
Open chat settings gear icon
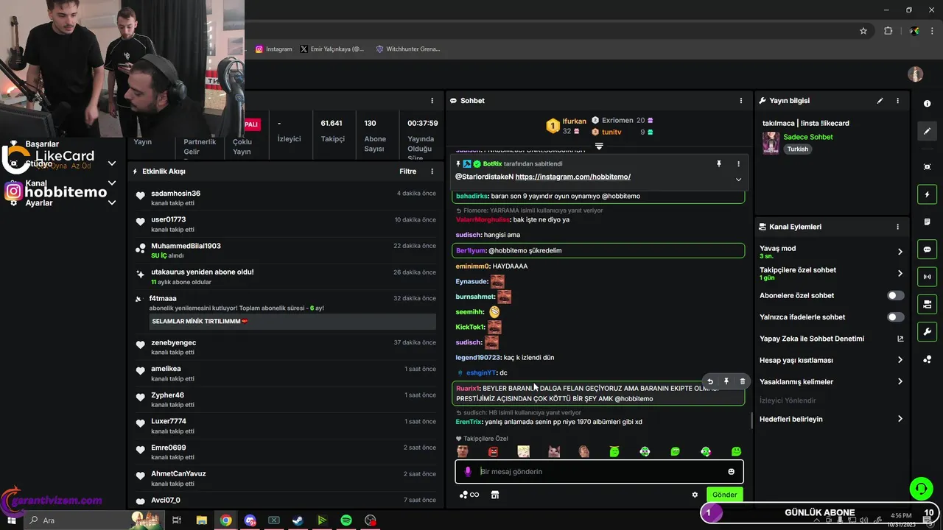click(x=695, y=495)
